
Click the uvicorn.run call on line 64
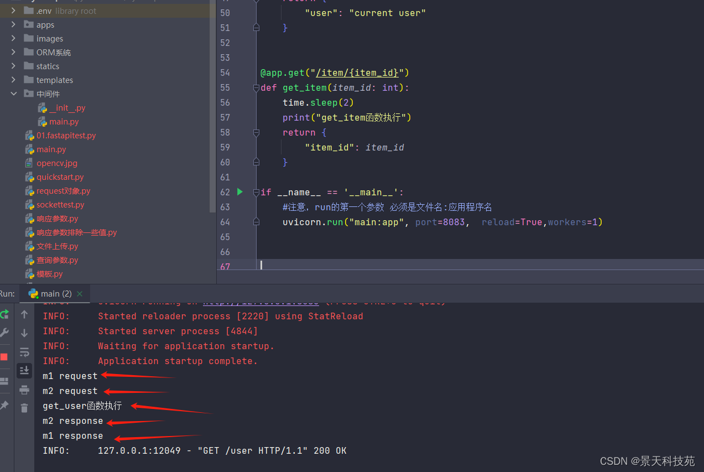(442, 222)
